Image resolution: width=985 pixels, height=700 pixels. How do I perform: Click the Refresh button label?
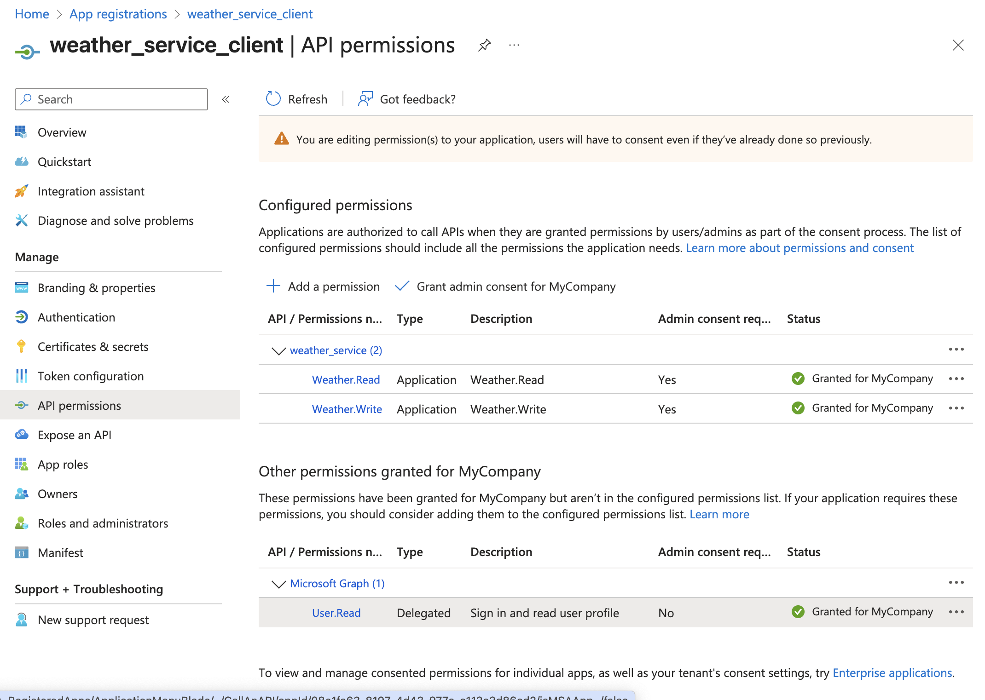307,99
